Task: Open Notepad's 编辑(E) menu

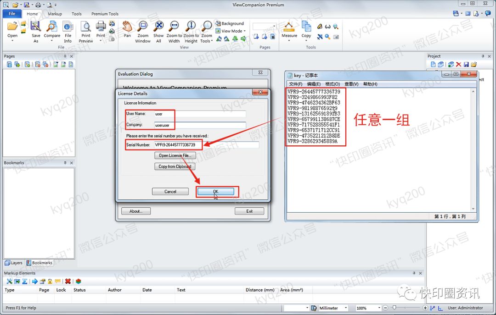Action: coord(314,84)
